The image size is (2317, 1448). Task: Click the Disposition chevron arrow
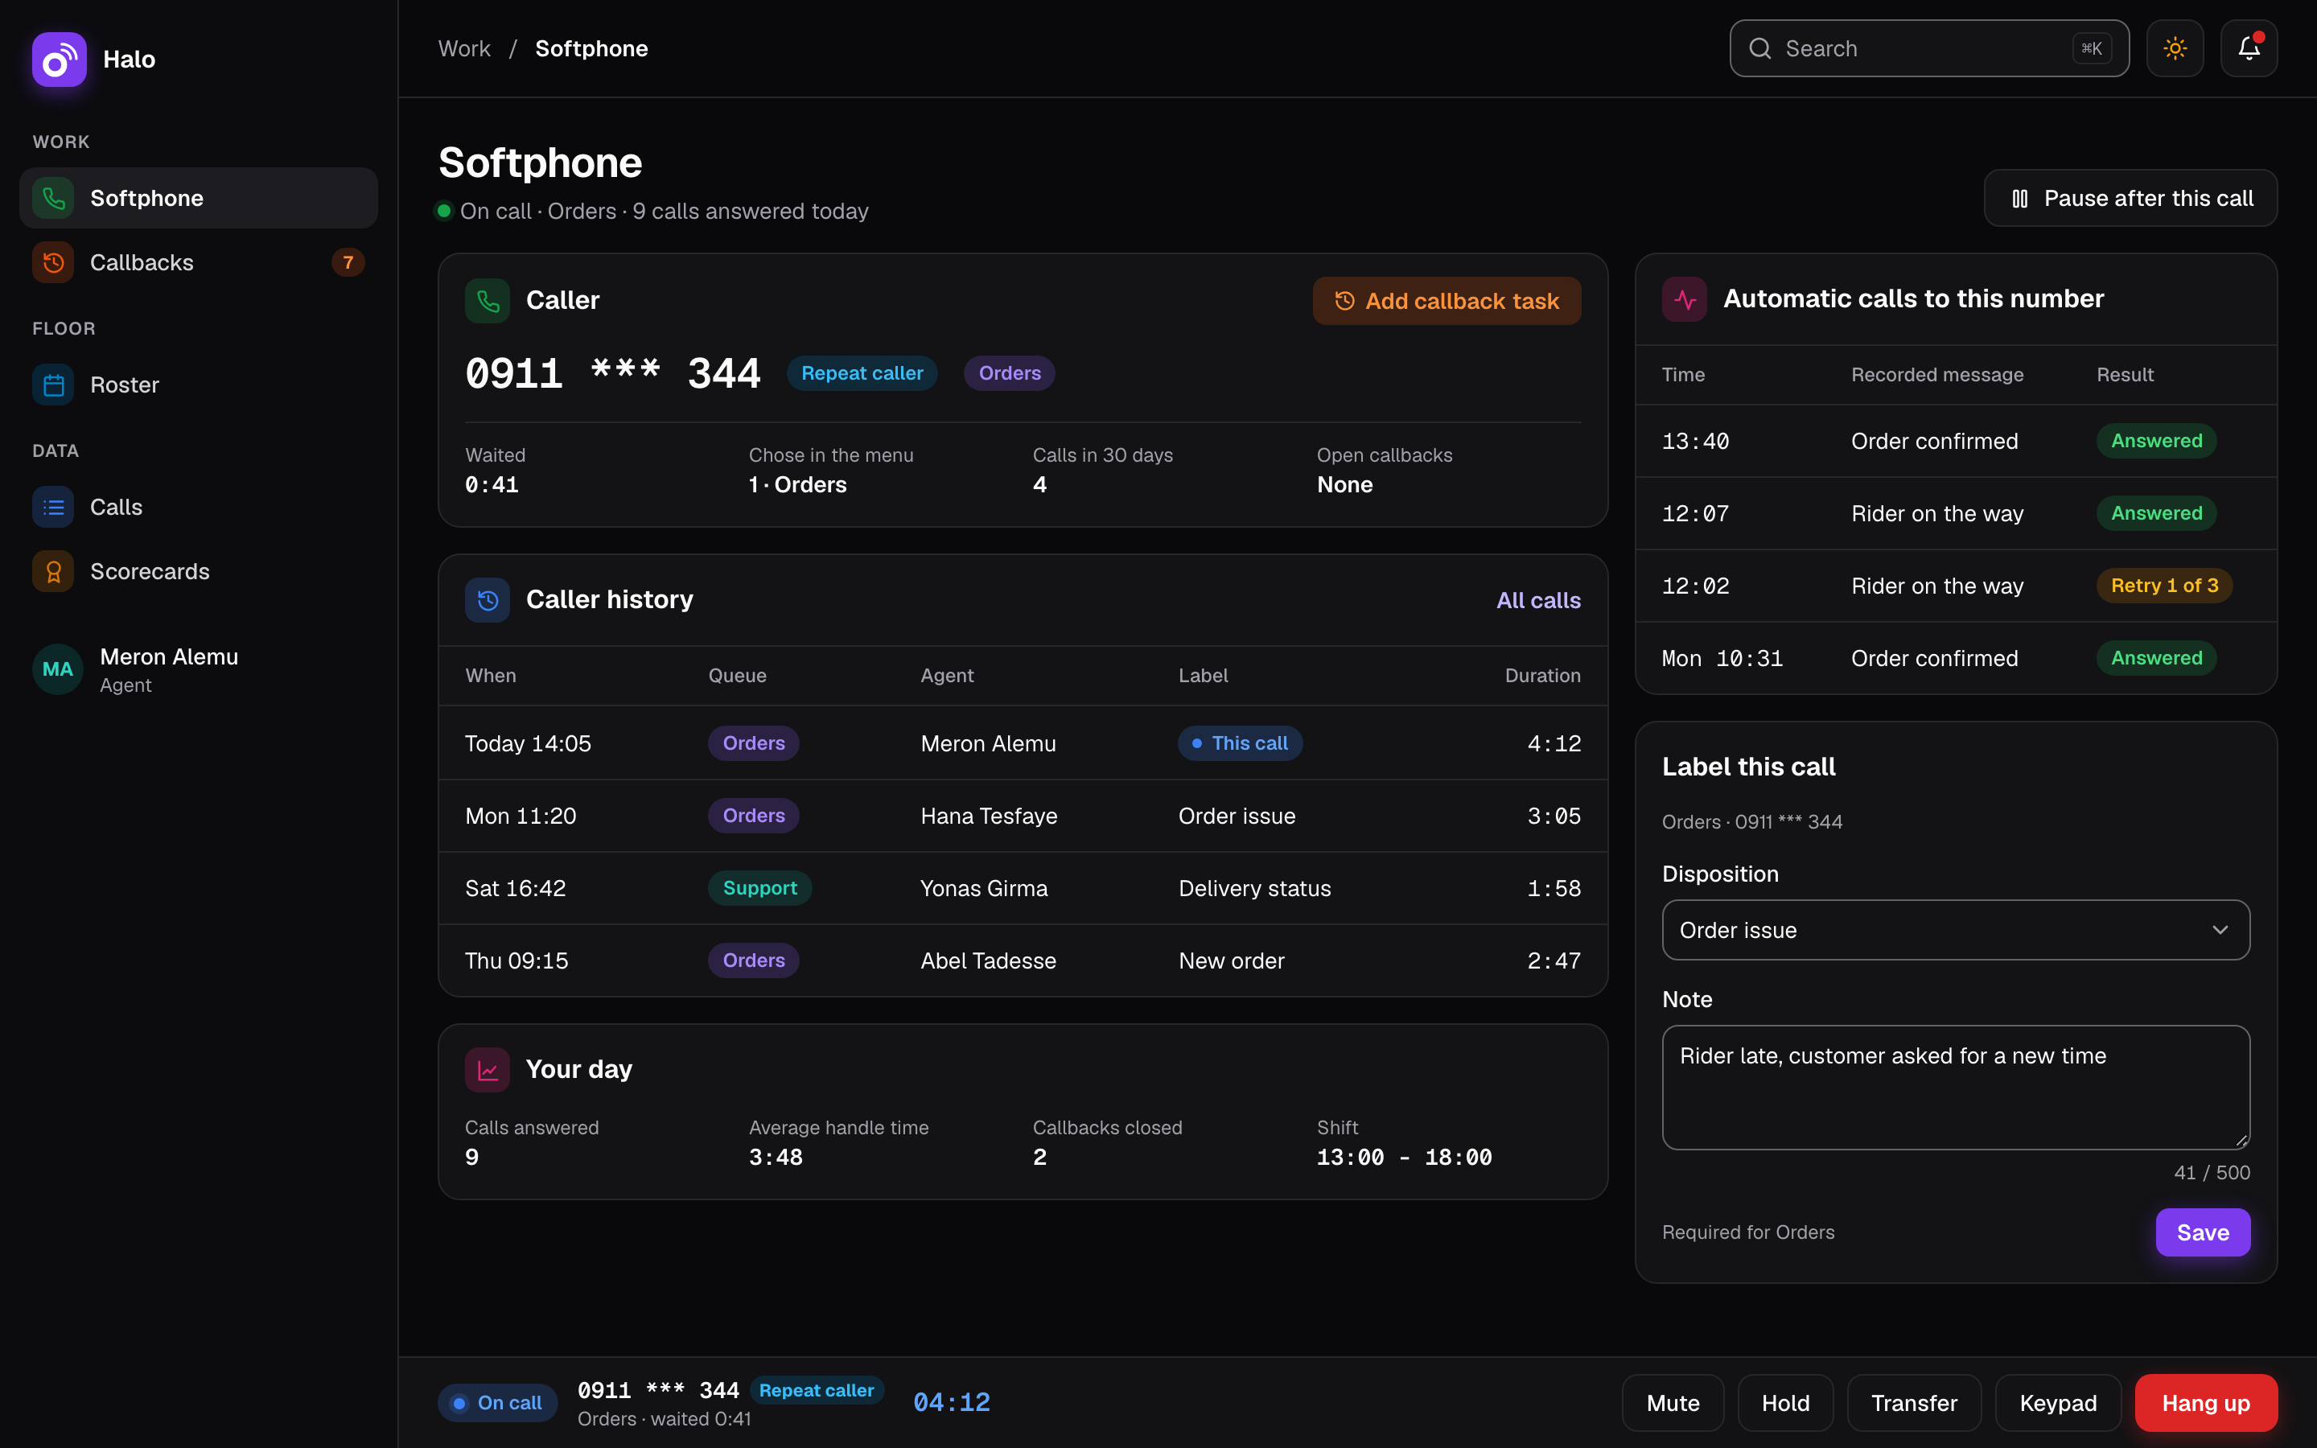[x=2220, y=930]
